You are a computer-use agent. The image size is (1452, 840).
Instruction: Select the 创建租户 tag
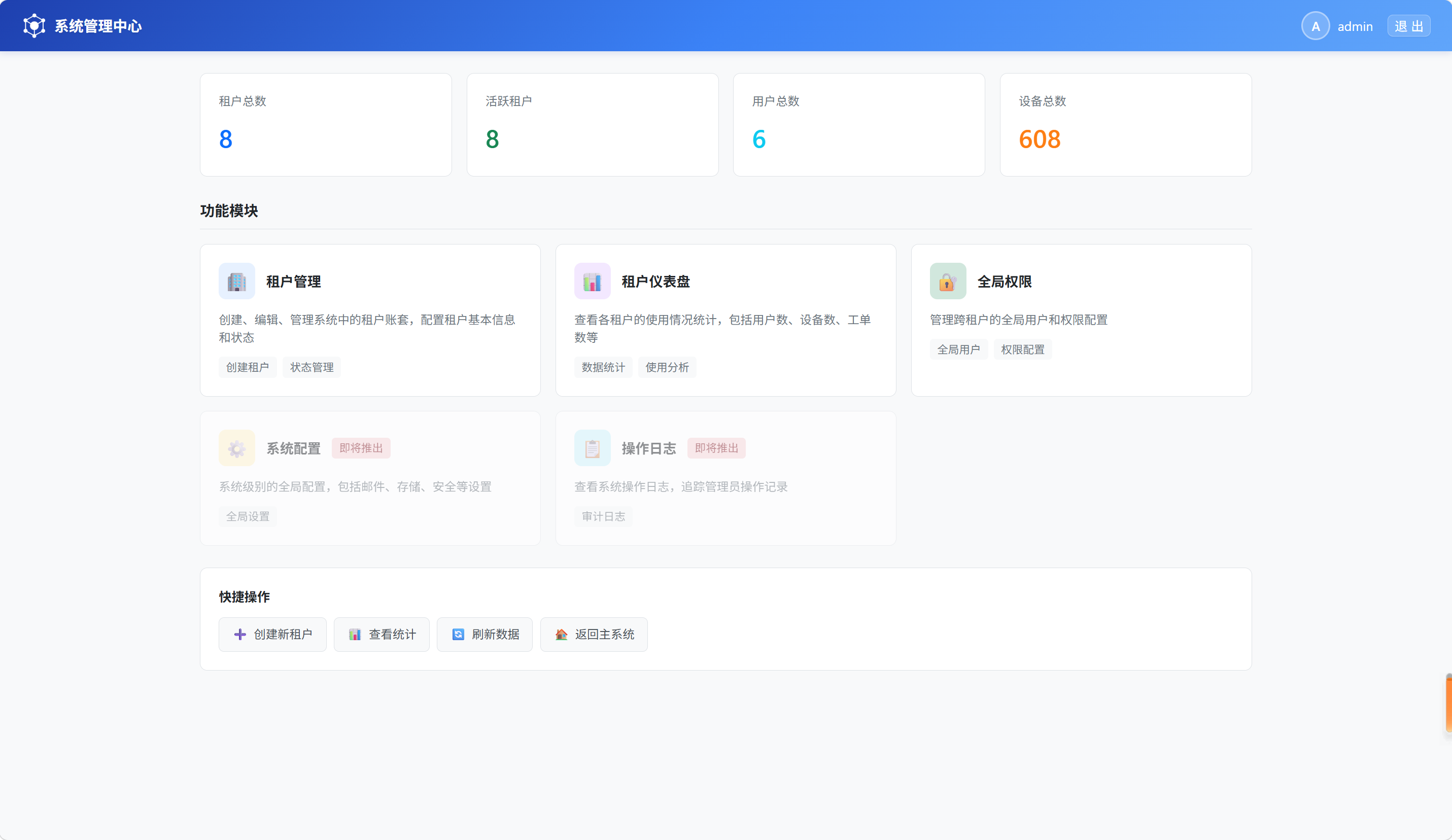click(248, 367)
